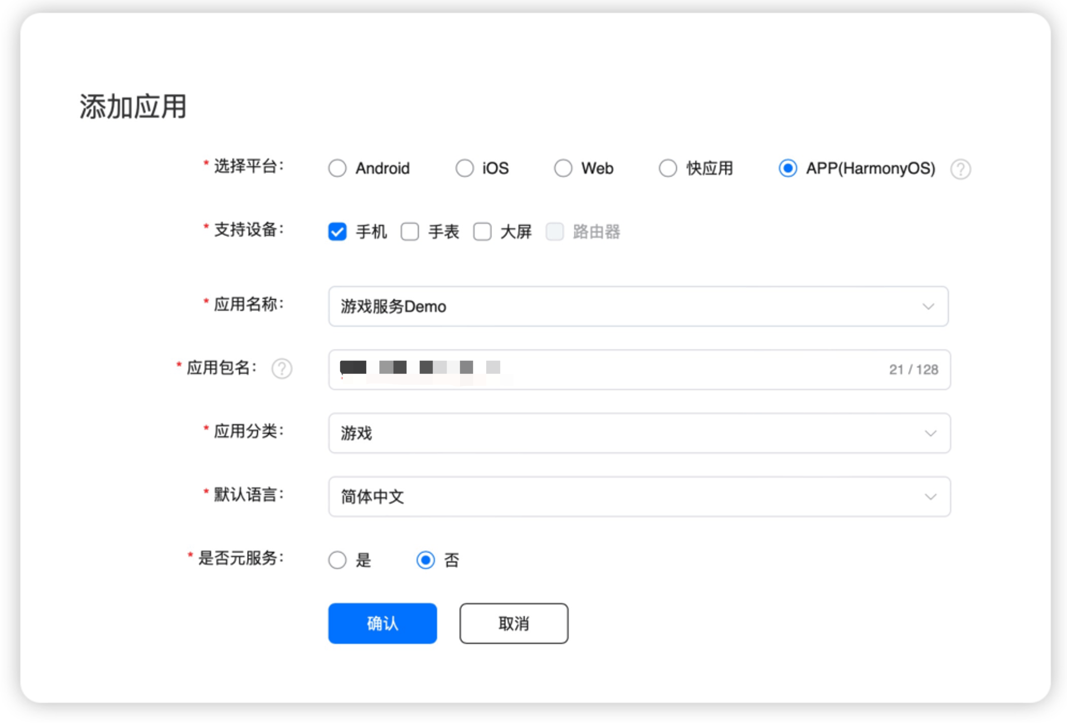The width and height of the screenshot is (1067, 726).
Task: Select APP(HarmonyOS) platform radio button
Action: tap(787, 168)
